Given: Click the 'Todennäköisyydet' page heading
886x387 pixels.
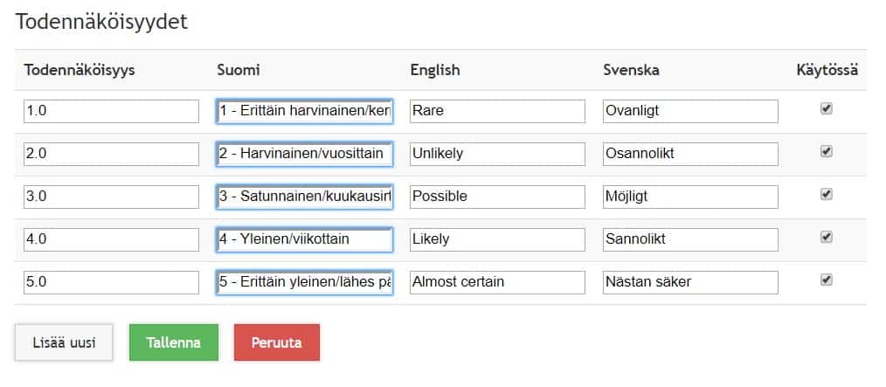Looking at the screenshot, I should click(101, 22).
